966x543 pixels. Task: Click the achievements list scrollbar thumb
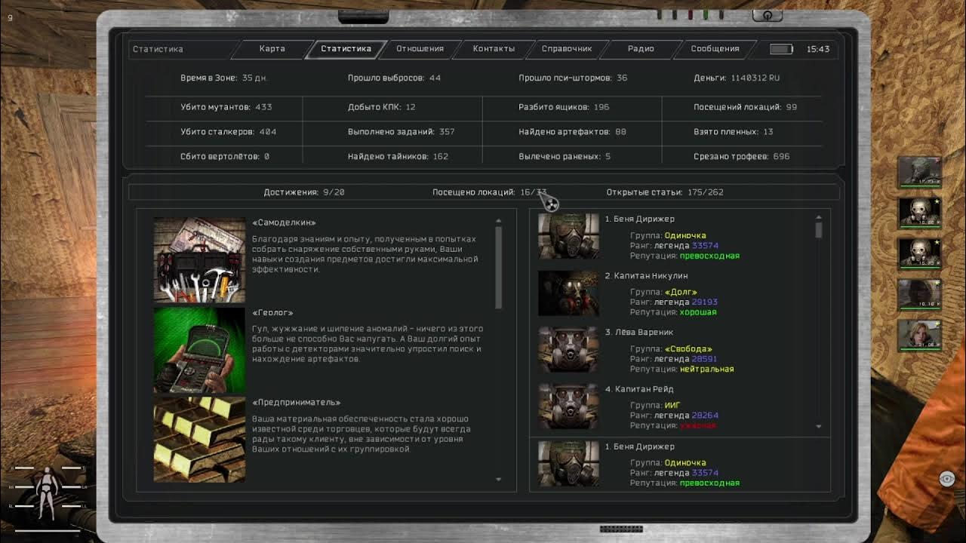pyautogui.click(x=498, y=267)
